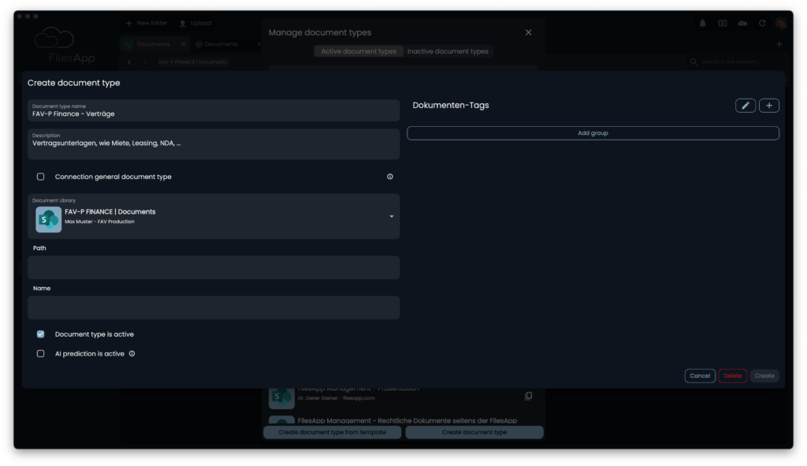
Task: Open the cloud connections icon in top bar
Action: pos(742,23)
